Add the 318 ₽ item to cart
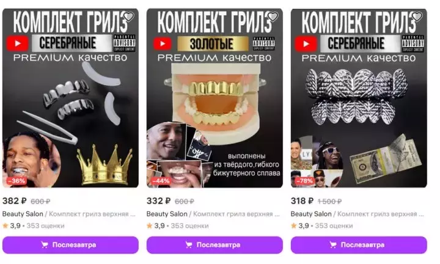 (x=359, y=245)
